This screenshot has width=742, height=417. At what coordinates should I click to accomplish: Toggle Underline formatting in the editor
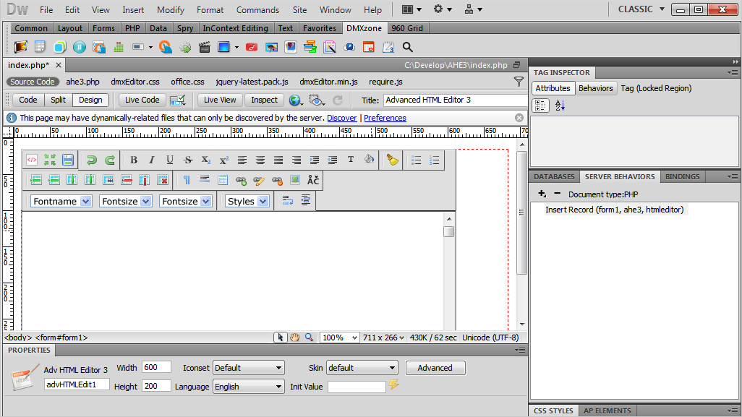click(170, 160)
